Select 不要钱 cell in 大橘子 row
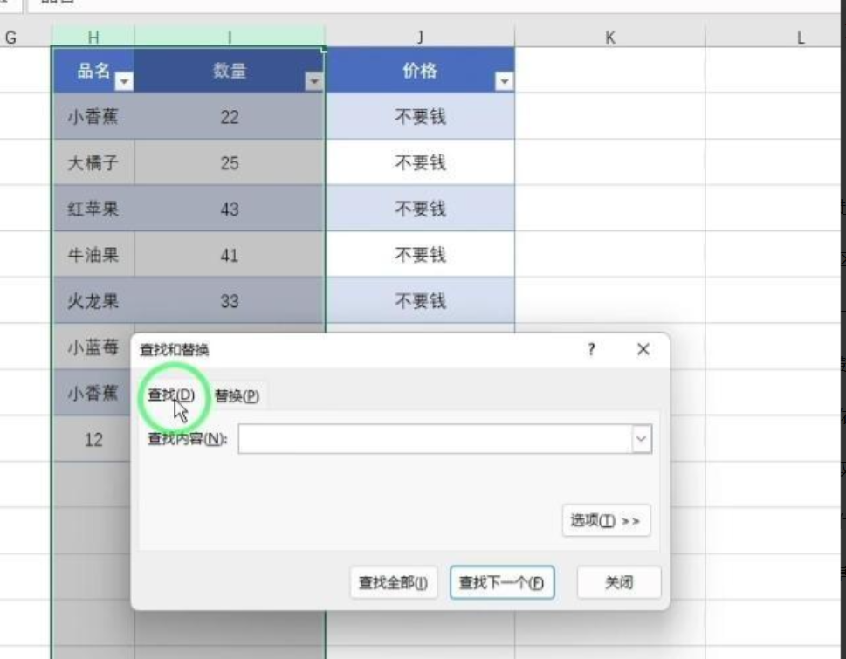The image size is (846, 659). coord(420,162)
